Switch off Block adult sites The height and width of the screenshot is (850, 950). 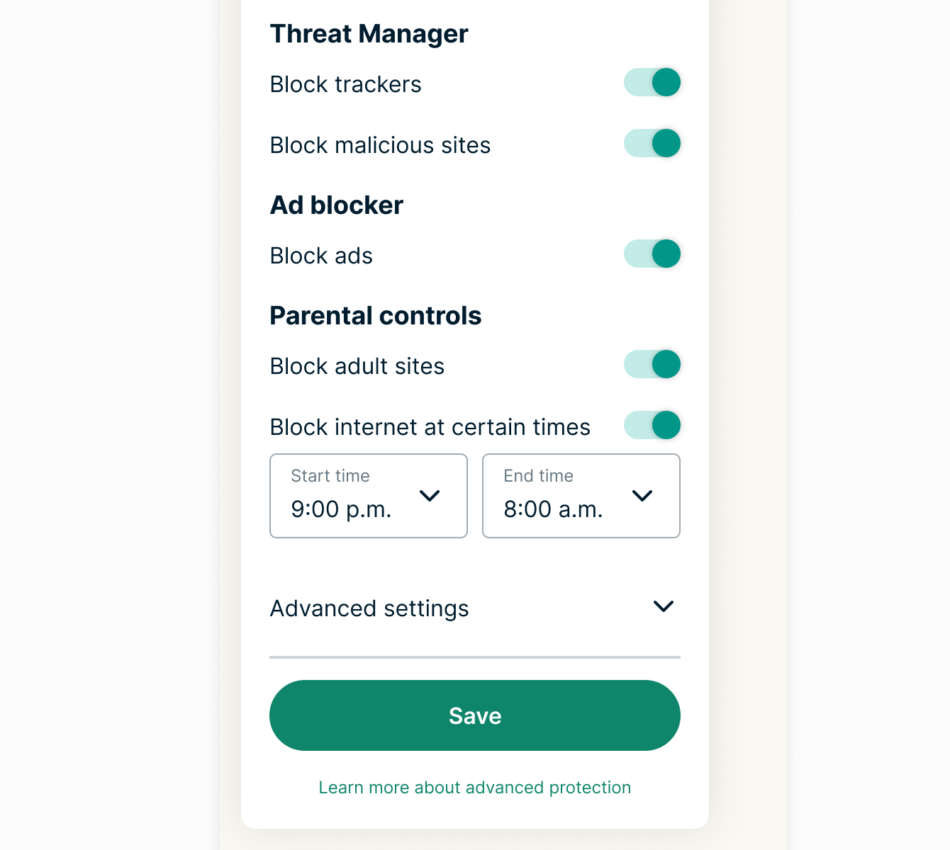coord(652,364)
